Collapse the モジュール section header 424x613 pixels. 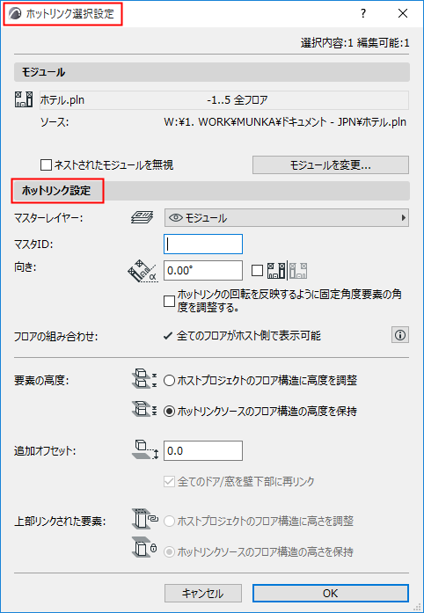click(x=212, y=72)
